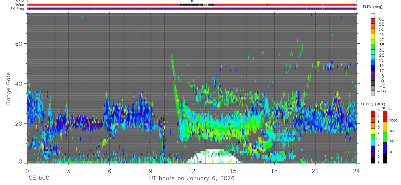Image resolution: width=401 pixels, height=185 pixels.
Task: Click the '45' label of the ELEV legend
Action: pyautogui.click(x=381, y=35)
